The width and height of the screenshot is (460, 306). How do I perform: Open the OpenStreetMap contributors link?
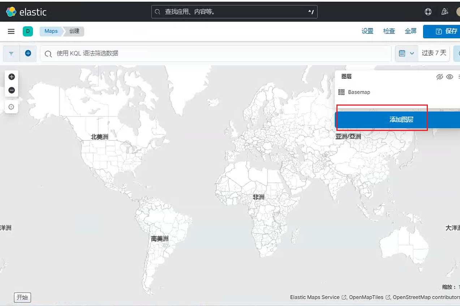click(x=426, y=297)
